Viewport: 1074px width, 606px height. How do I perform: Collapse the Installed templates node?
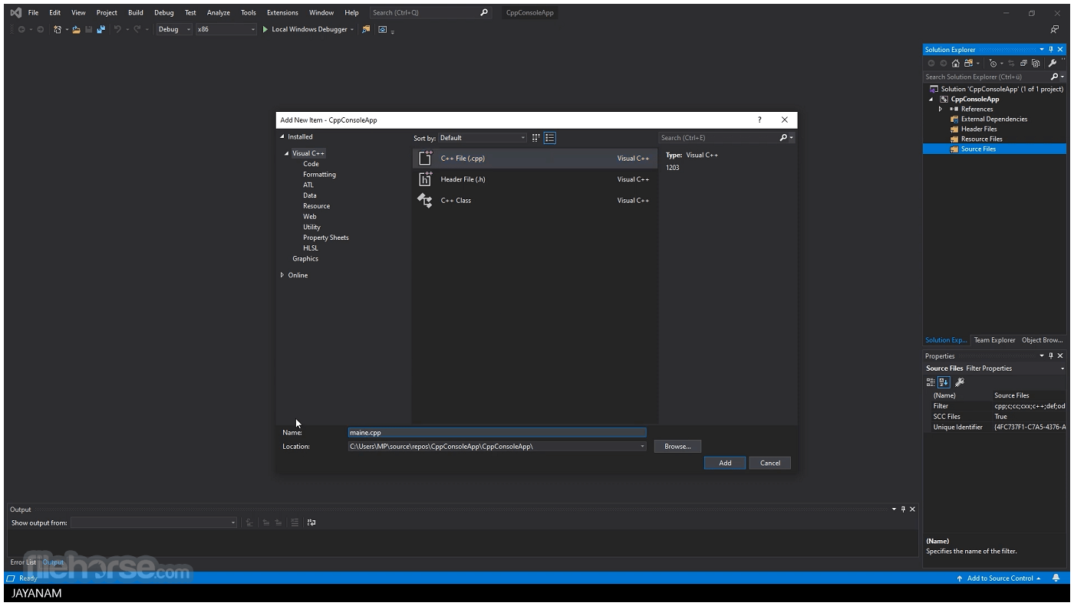pyautogui.click(x=282, y=137)
